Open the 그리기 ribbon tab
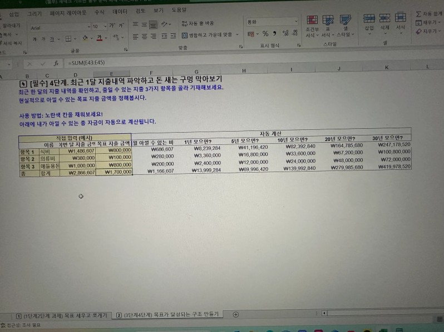444x332 pixels. 34,13
